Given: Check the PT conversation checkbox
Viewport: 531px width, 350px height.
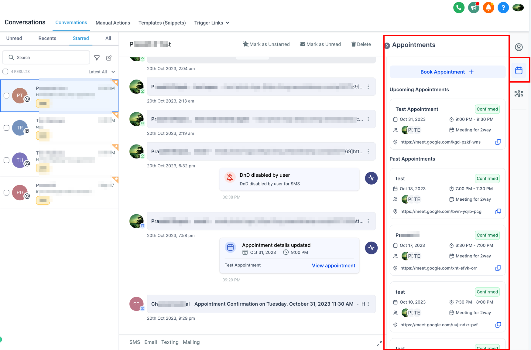Looking at the screenshot, I should (x=6, y=96).
